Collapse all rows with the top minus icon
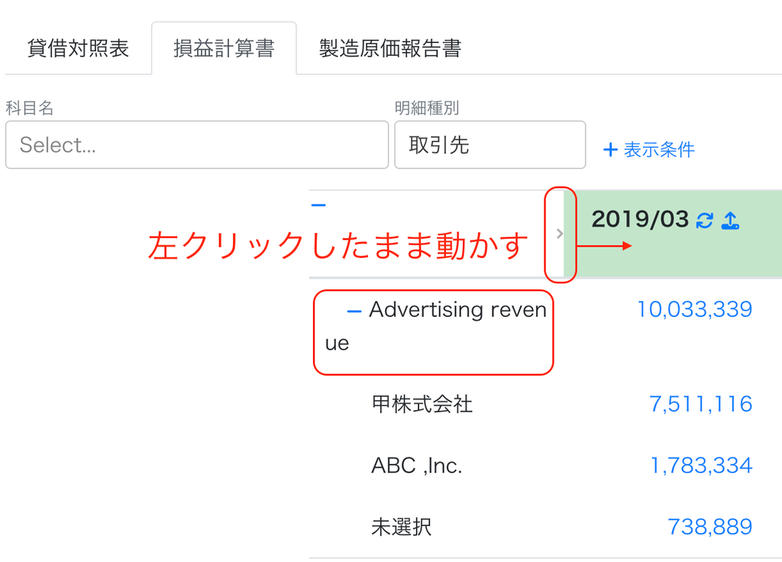Screen dimensions: 782x562 [x=318, y=205]
